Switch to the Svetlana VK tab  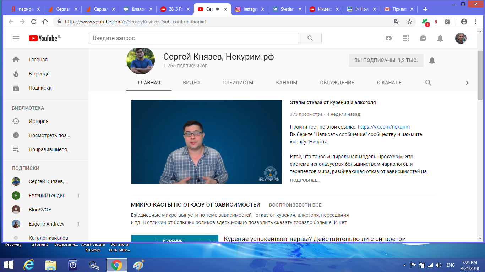tap(287, 9)
